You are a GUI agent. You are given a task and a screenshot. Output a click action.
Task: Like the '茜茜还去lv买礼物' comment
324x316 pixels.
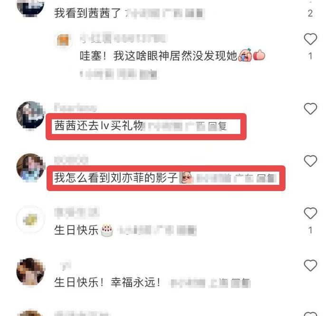[310, 109]
